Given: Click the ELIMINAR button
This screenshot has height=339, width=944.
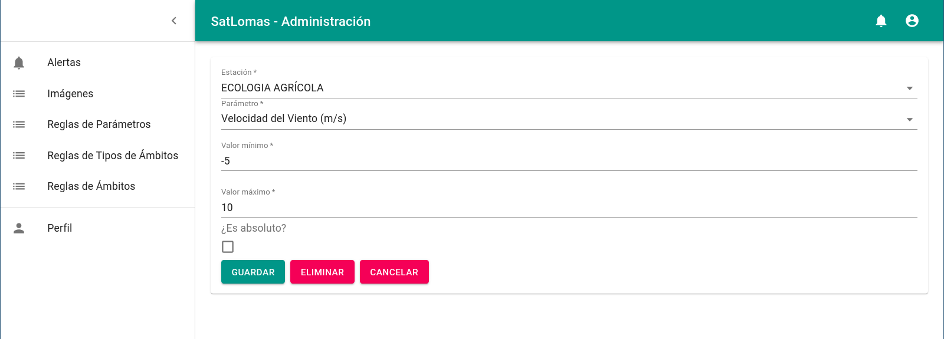Looking at the screenshot, I should 322,272.
